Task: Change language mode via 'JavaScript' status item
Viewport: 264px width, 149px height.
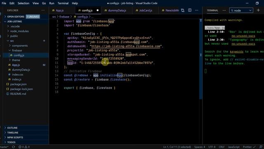Action: click(x=234, y=147)
